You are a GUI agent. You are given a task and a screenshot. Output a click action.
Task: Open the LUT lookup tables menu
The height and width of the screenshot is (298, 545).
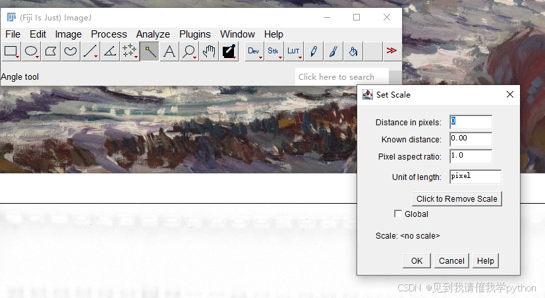click(x=294, y=51)
